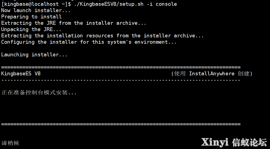Viewport: 270px width, 149px height.
Task: Click the "InstallAnywhere" word in header
Action: (212, 74)
